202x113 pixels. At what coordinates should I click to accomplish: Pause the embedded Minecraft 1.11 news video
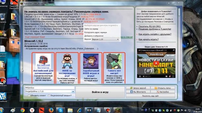[x=140, y=76]
